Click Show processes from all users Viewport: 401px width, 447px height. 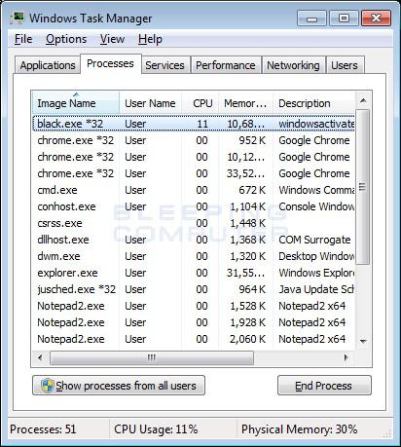click(x=119, y=386)
